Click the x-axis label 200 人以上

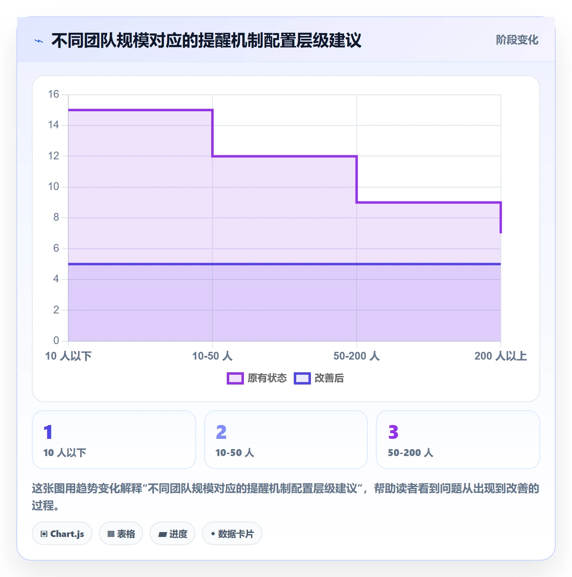pyautogui.click(x=501, y=356)
